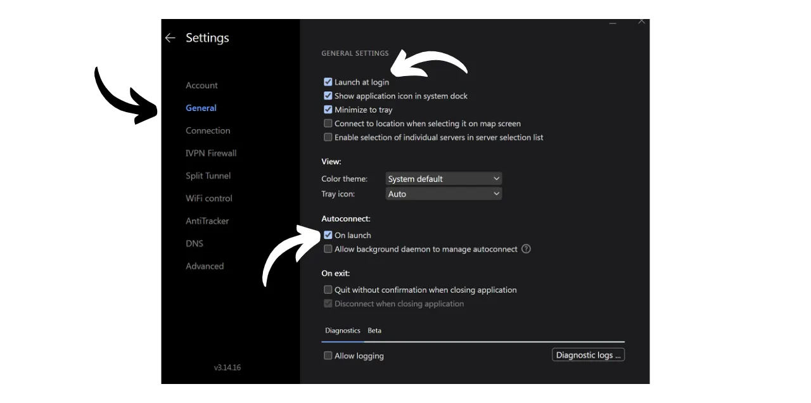811x403 pixels.
Task: Click the Settings title text
Action: pos(207,38)
